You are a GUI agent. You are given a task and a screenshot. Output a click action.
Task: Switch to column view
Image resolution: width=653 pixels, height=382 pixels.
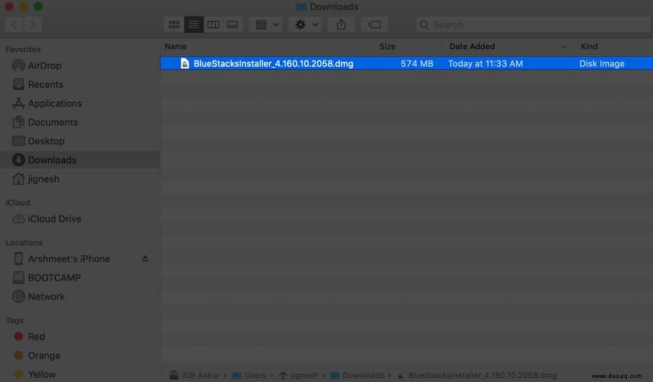pos(214,25)
